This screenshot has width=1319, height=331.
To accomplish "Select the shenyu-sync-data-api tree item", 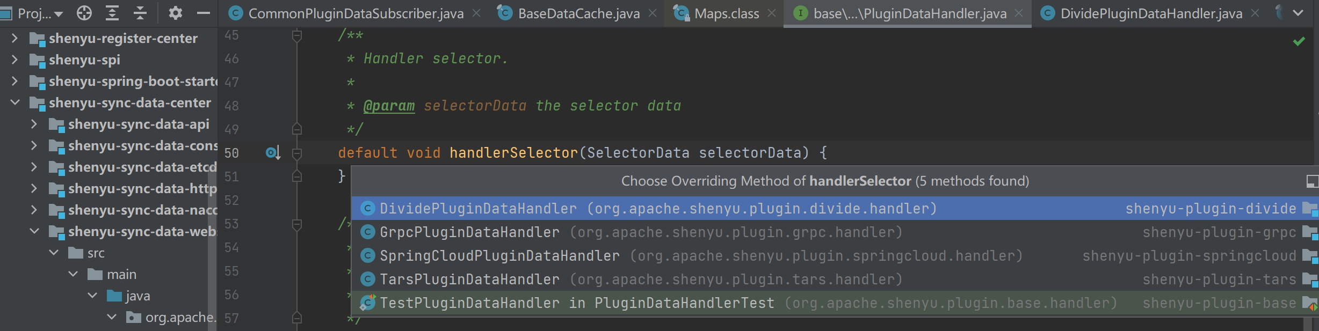I will click(x=138, y=124).
